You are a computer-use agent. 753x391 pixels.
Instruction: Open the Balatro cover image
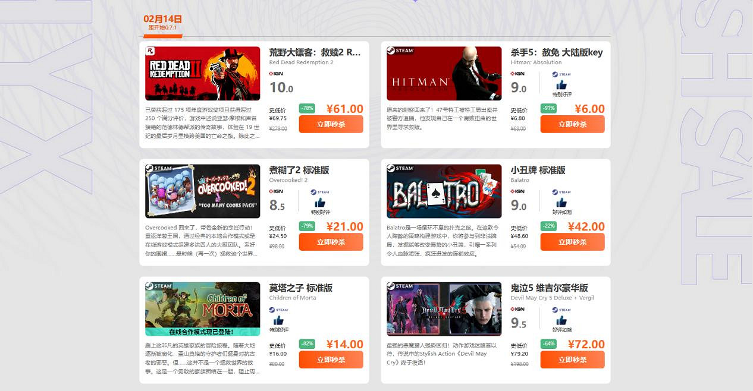(x=444, y=191)
